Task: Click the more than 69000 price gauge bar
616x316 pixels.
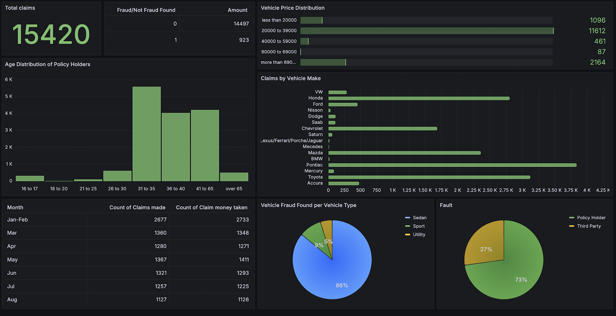Action: [x=323, y=62]
